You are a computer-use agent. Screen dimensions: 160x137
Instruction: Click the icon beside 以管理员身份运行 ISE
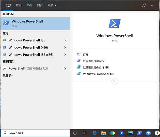coord(79,67)
